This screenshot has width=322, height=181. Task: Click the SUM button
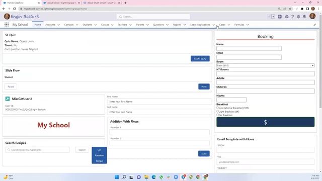204,154
